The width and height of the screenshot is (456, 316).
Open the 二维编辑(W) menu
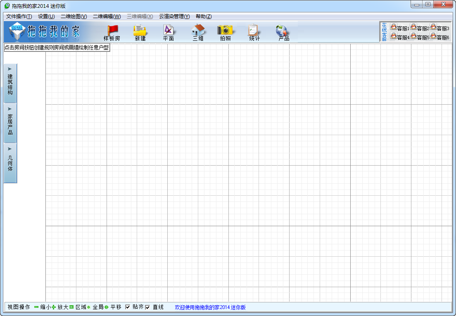pos(107,16)
